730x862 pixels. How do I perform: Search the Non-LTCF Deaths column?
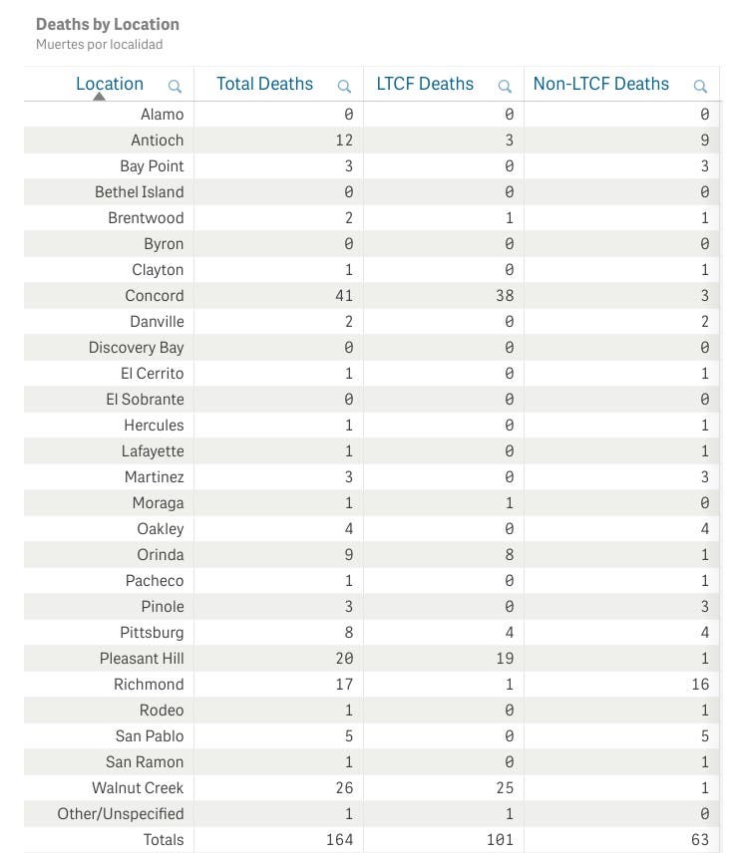(700, 86)
